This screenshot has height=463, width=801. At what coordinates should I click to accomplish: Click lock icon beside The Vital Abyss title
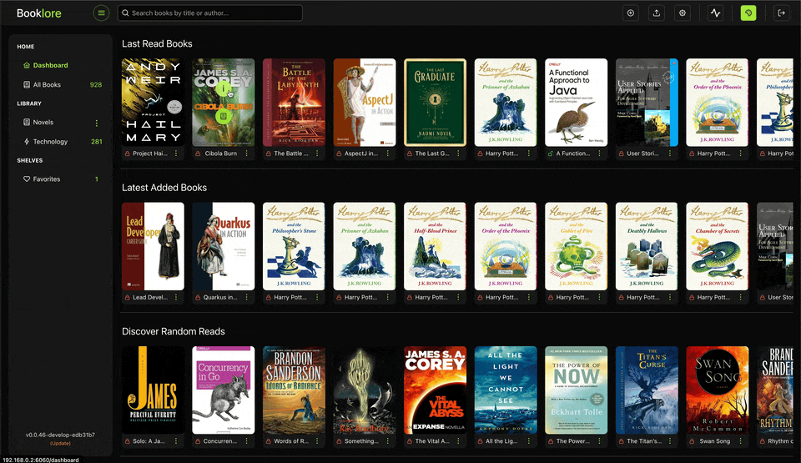(x=409, y=441)
